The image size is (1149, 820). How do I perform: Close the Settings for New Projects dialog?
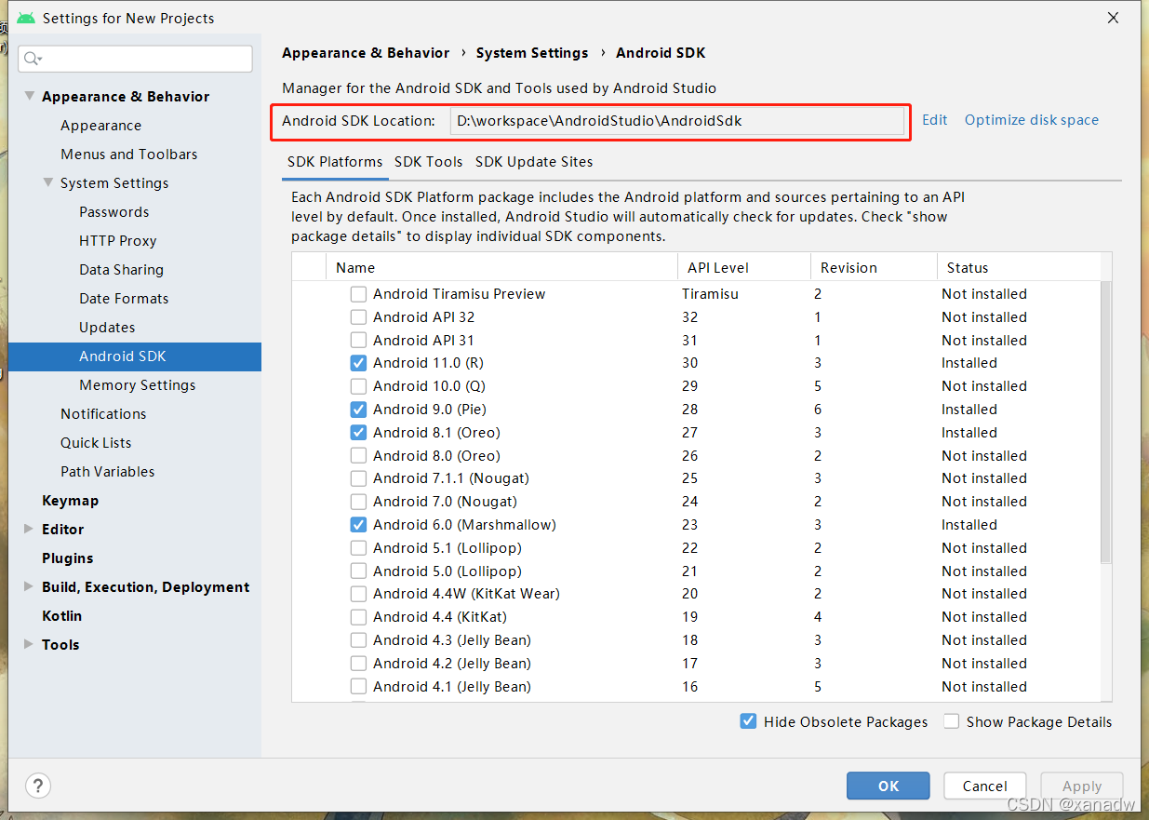point(1114,18)
